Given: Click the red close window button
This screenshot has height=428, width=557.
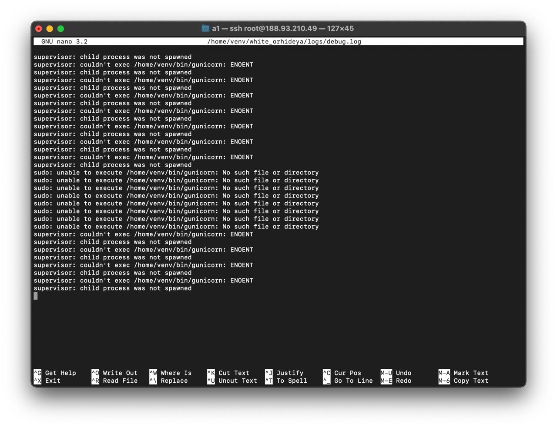Looking at the screenshot, I should pos(39,29).
